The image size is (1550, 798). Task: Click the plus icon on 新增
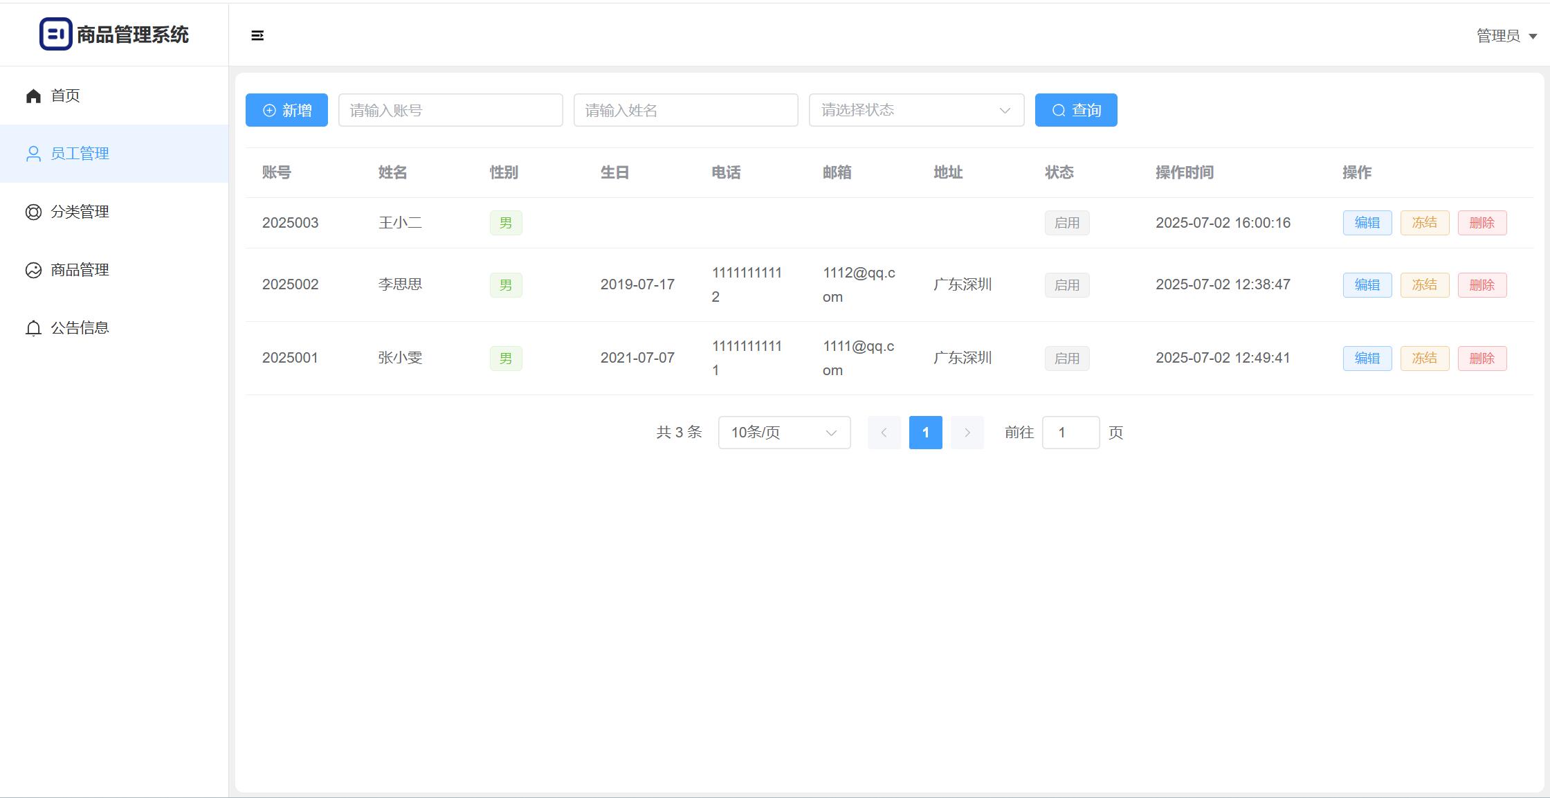pos(269,111)
